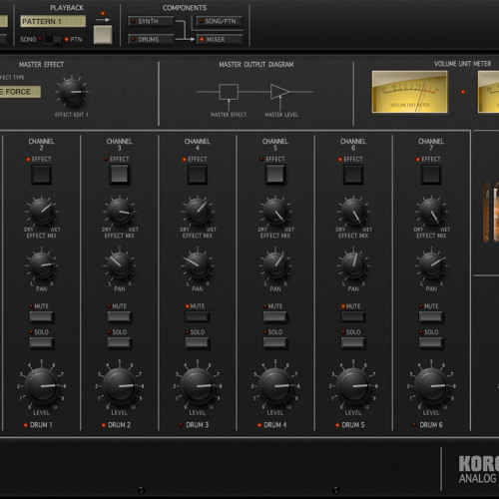Click the left volume unit meter
This screenshot has height=499, width=499.
coord(409,92)
